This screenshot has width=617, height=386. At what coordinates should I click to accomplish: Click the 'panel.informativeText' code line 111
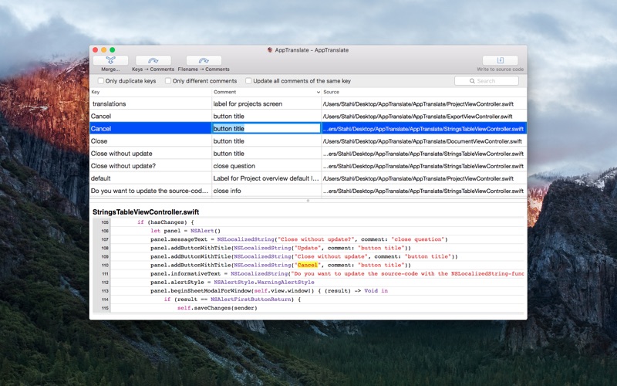click(337, 274)
